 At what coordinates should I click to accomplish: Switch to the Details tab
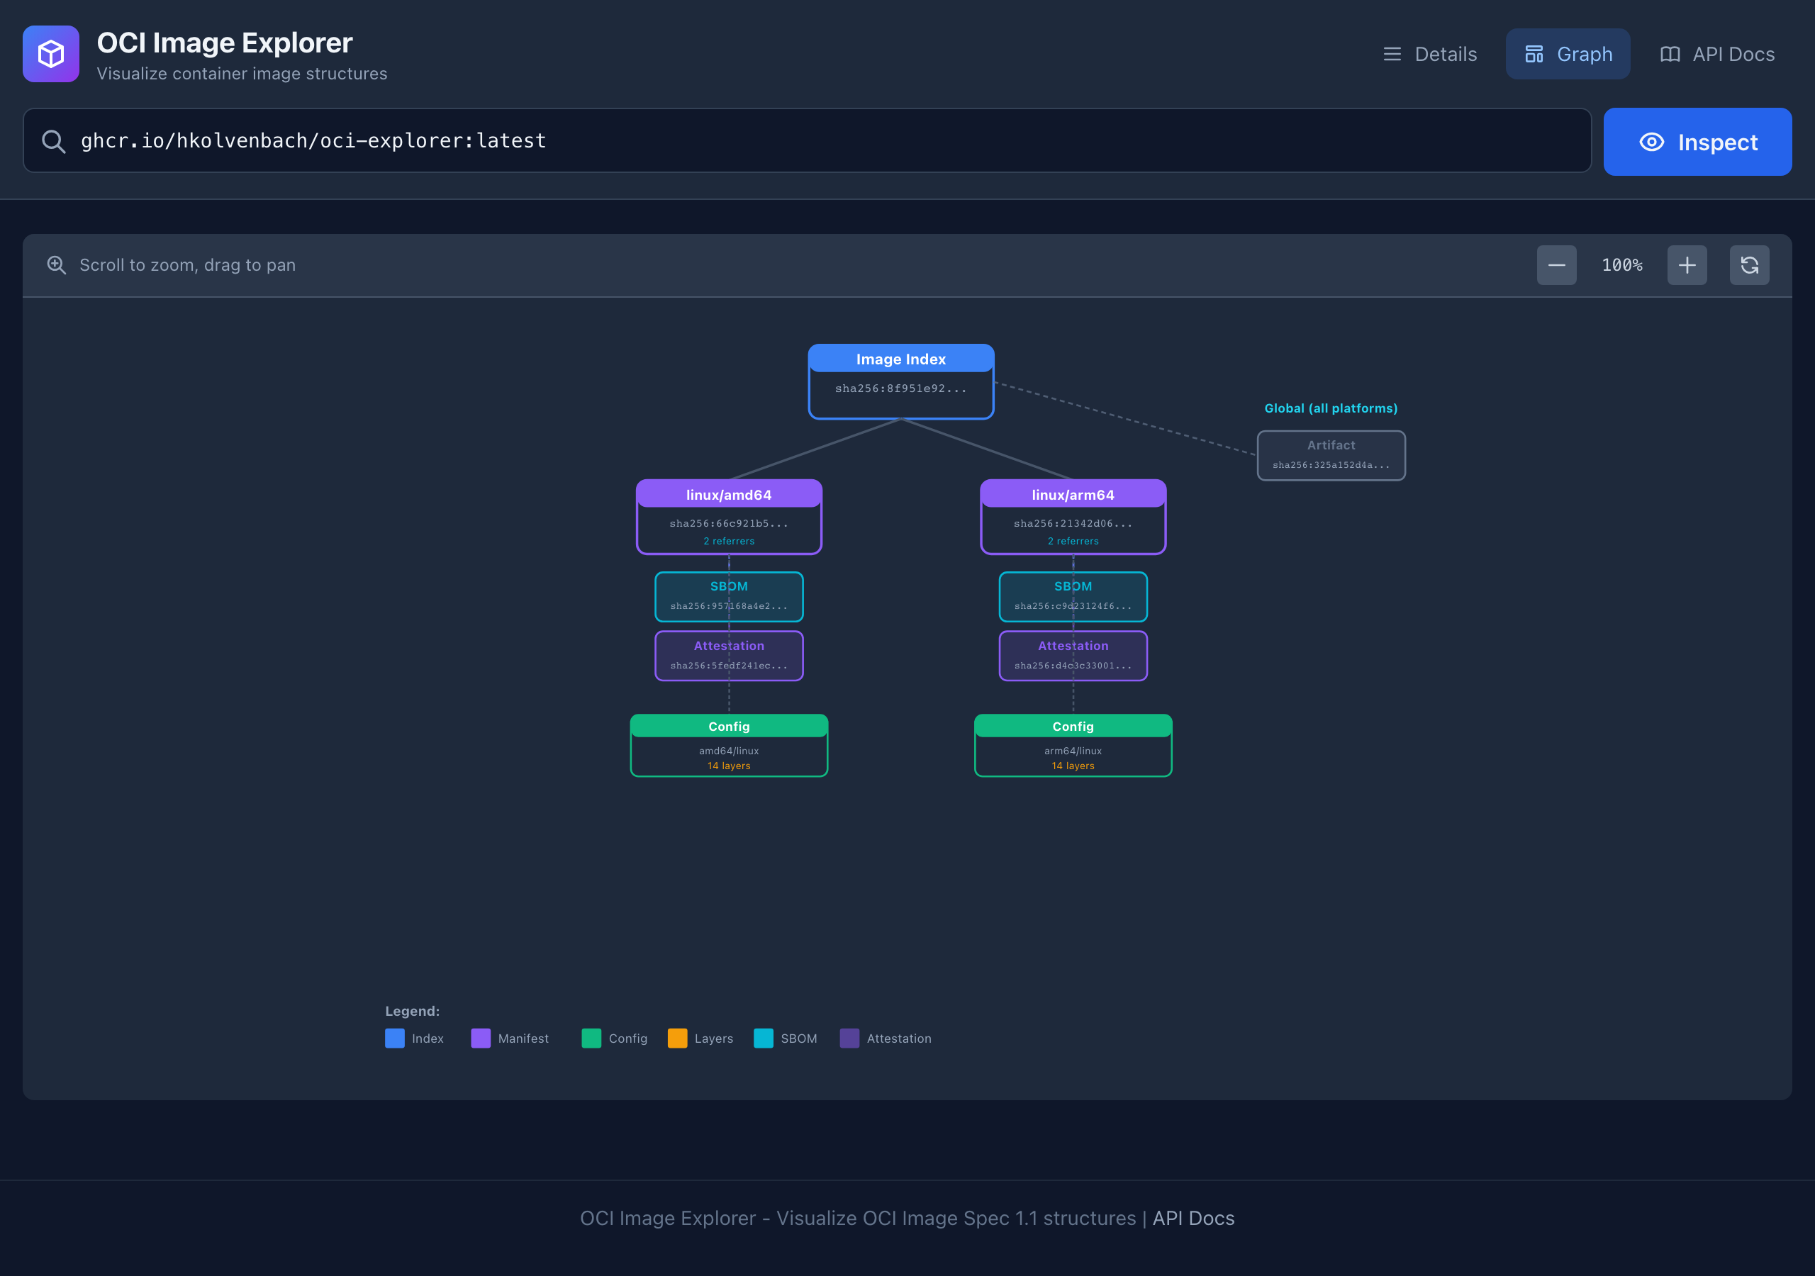pos(1429,54)
